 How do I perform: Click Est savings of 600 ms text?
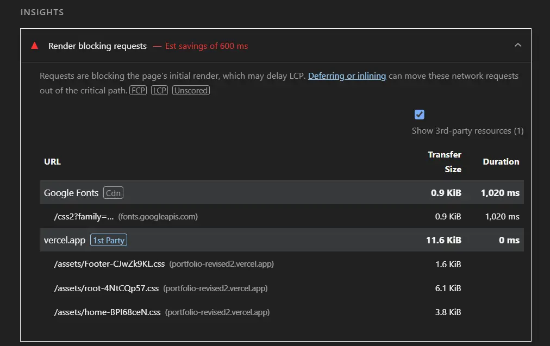pos(207,46)
